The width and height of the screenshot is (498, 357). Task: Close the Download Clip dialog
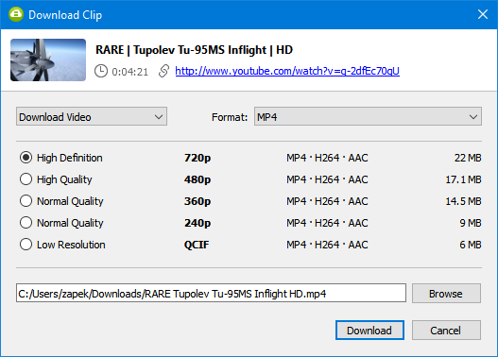coord(483,14)
